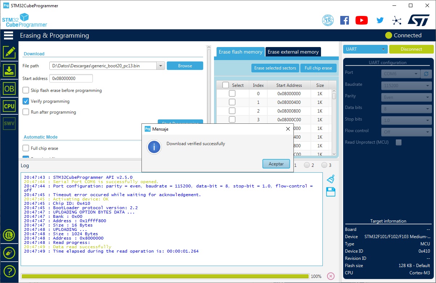Open the ST YouTube channel icon
The height and width of the screenshot is (283, 436).
(x=362, y=20)
